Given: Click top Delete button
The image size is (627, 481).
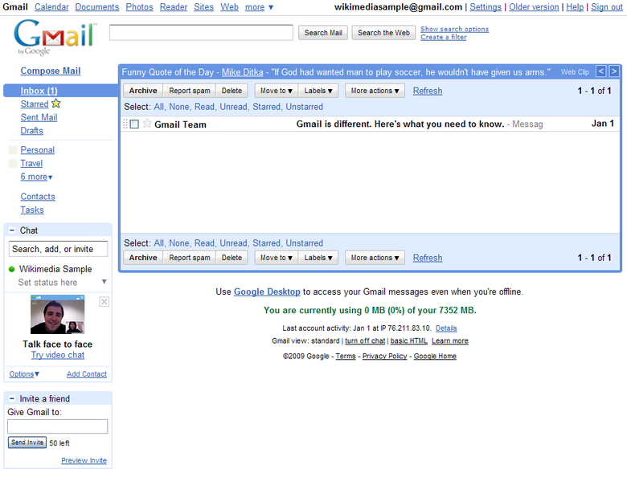Looking at the screenshot, I should click(232, 91).
